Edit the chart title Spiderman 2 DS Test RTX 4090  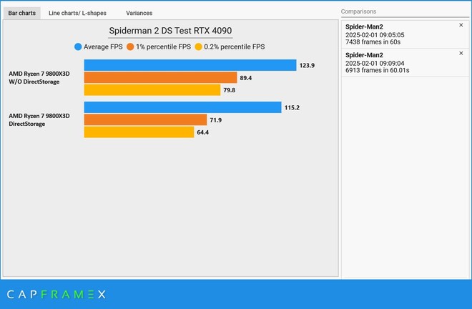(170, 31)
